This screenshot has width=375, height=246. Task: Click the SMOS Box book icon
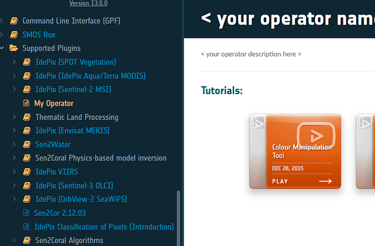[x=14, y=34]
